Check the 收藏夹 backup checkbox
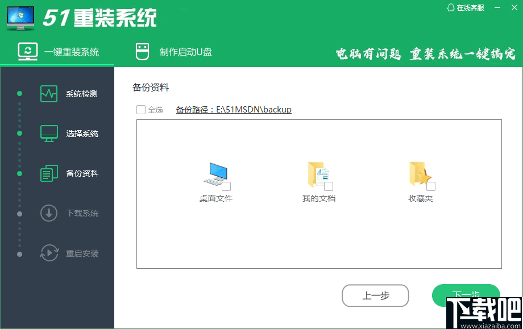The height and width of the screenshot is (329, 523). [430, 186]
